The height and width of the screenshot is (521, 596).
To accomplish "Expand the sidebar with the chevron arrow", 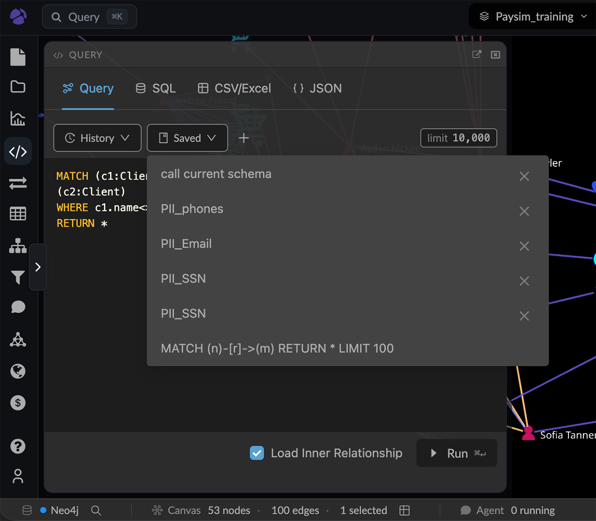I will coord(38,267).
